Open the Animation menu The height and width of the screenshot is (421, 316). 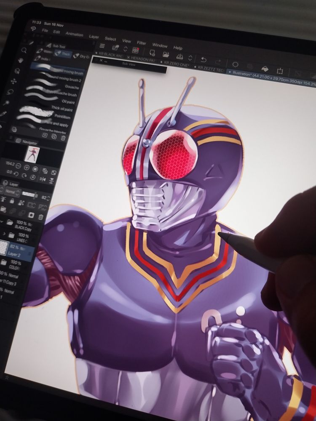click(x=75, y=34)
